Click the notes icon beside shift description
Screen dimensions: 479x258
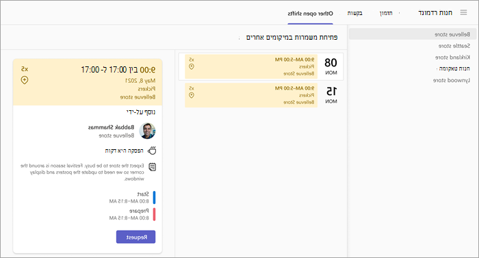(x=152, y=167)
